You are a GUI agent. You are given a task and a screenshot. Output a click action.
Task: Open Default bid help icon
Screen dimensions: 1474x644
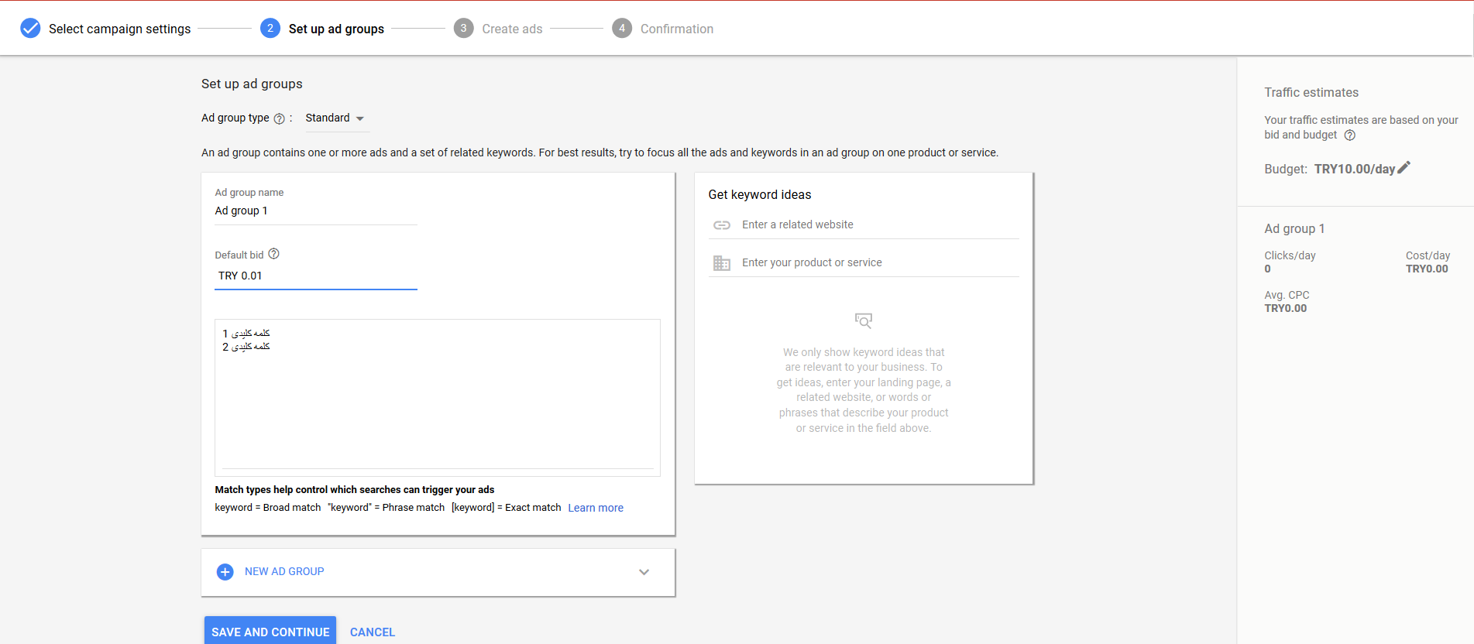click(x=273, y=254)
